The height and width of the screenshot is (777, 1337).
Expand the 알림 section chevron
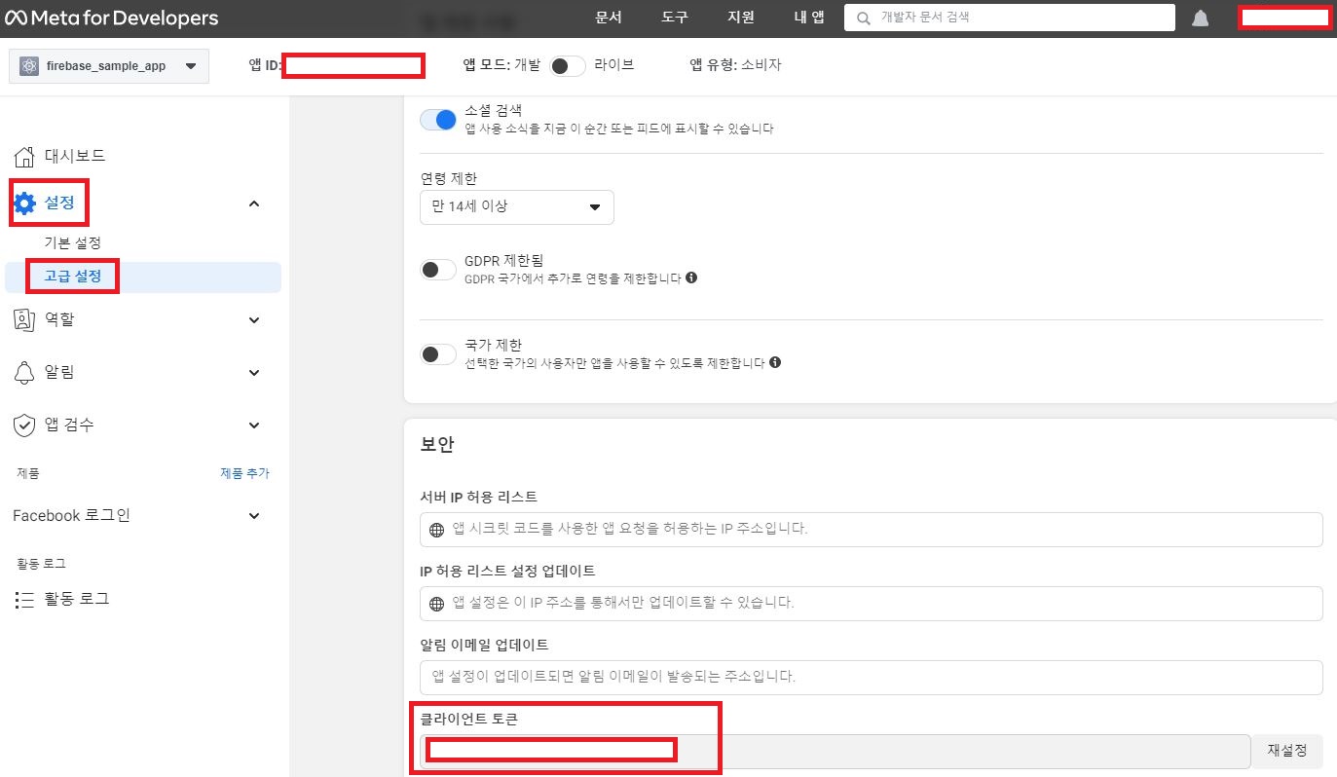coord(254,372)
